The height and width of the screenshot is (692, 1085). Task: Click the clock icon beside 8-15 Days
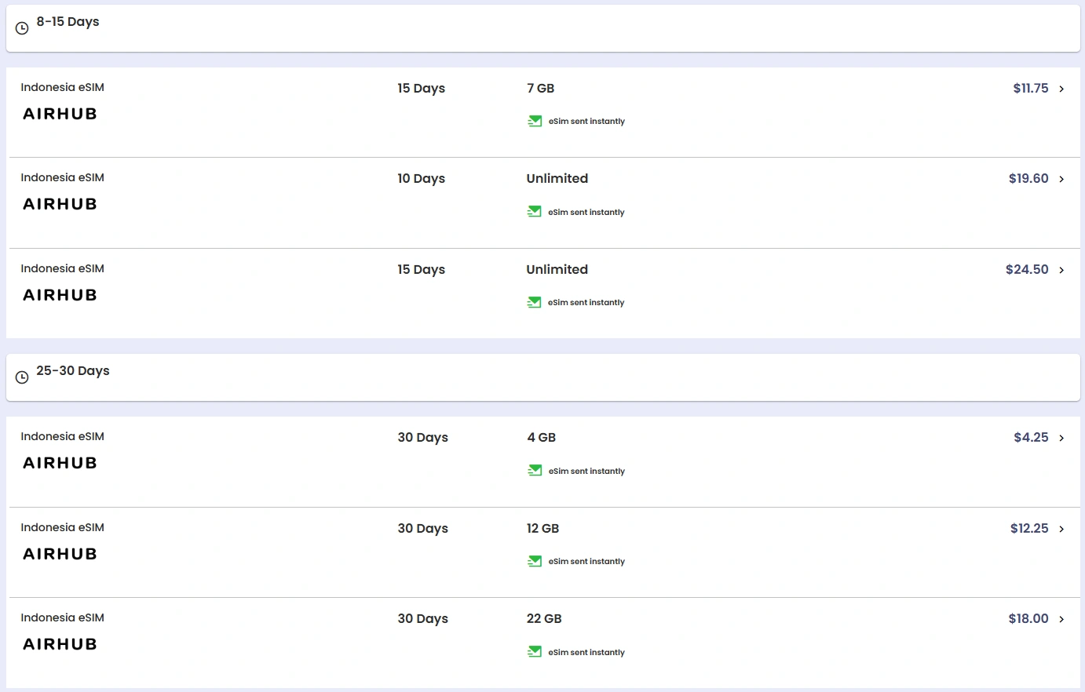tap(22, 28)
